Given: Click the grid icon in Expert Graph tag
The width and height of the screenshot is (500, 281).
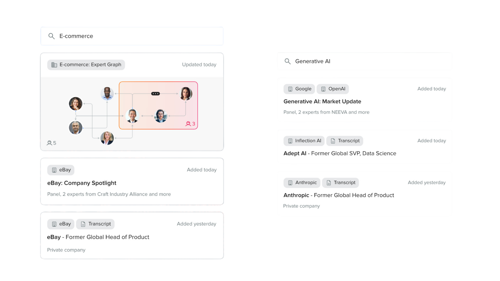Looking at the screenshot, I should tap(54, 65).
